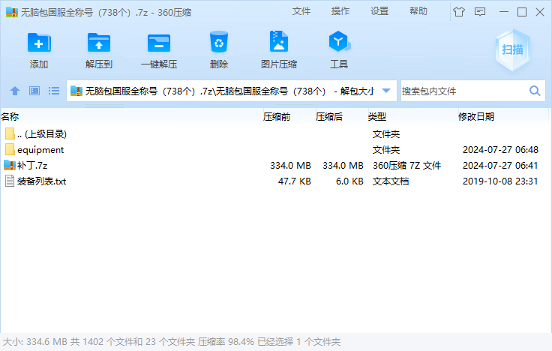Select the 补丁.7z archive file
Viewport: 552px width, 351px height.
32,166
